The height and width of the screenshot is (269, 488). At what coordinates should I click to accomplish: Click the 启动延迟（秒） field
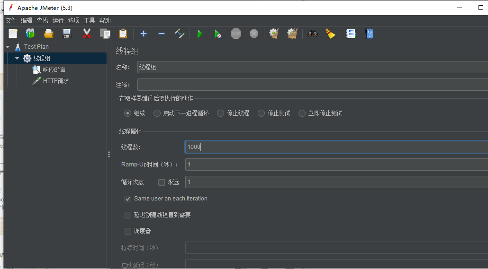[336, 264]
